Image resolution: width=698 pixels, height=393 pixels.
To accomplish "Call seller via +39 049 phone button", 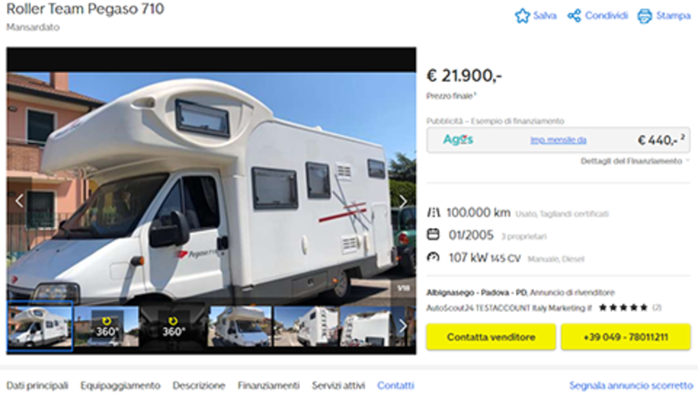I will pos(626,337).
